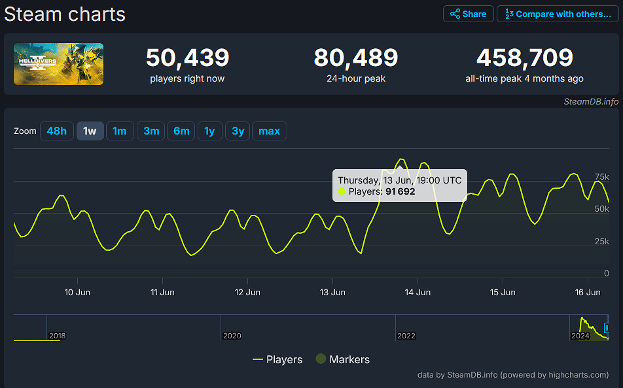
Task: Toggle the Markers series off
Action: [x=342, y=359]
